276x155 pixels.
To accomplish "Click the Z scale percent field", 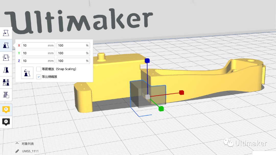I will pyautogui.click(x=73, y=61).
